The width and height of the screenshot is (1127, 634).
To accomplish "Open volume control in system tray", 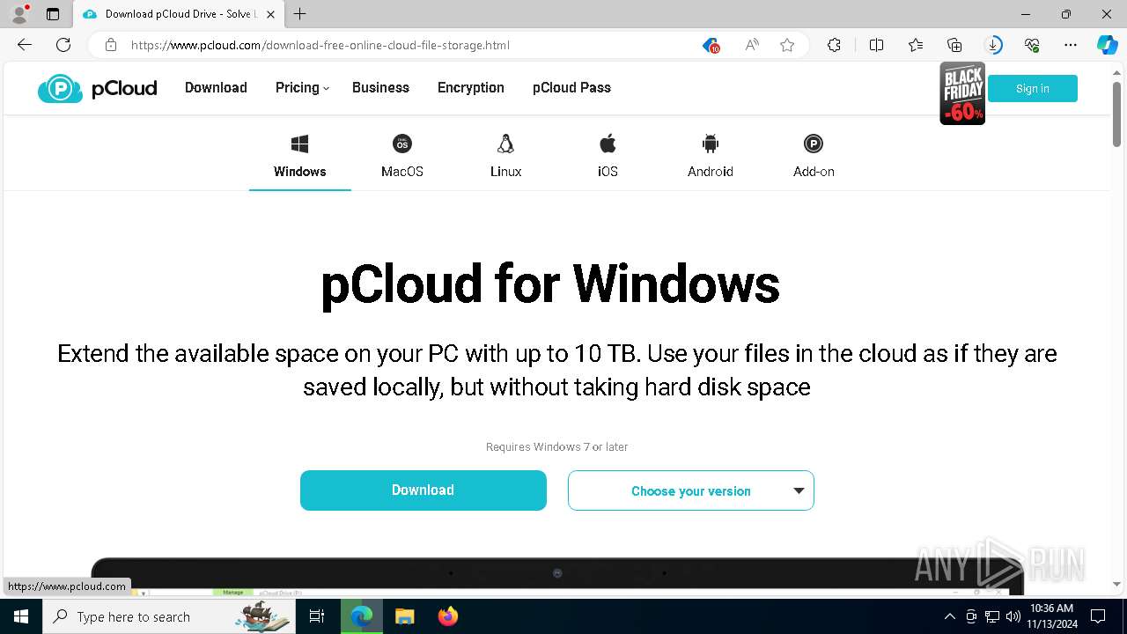I will (x=1013, y=616).
